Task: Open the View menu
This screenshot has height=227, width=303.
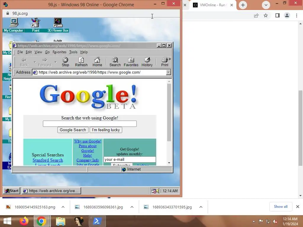Action: coord(38,52)
